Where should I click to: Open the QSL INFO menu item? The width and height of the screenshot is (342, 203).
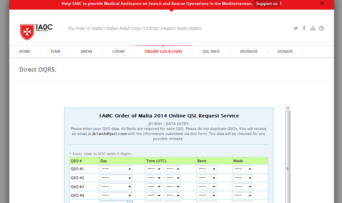tap(211, 51)
